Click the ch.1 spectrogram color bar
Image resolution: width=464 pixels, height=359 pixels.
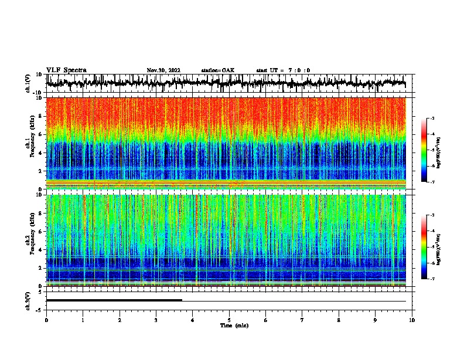(x=424, y=150)
